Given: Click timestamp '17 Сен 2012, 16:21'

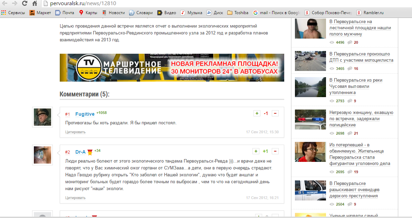Looking at the screenshot, I should (x=262, y=198).
